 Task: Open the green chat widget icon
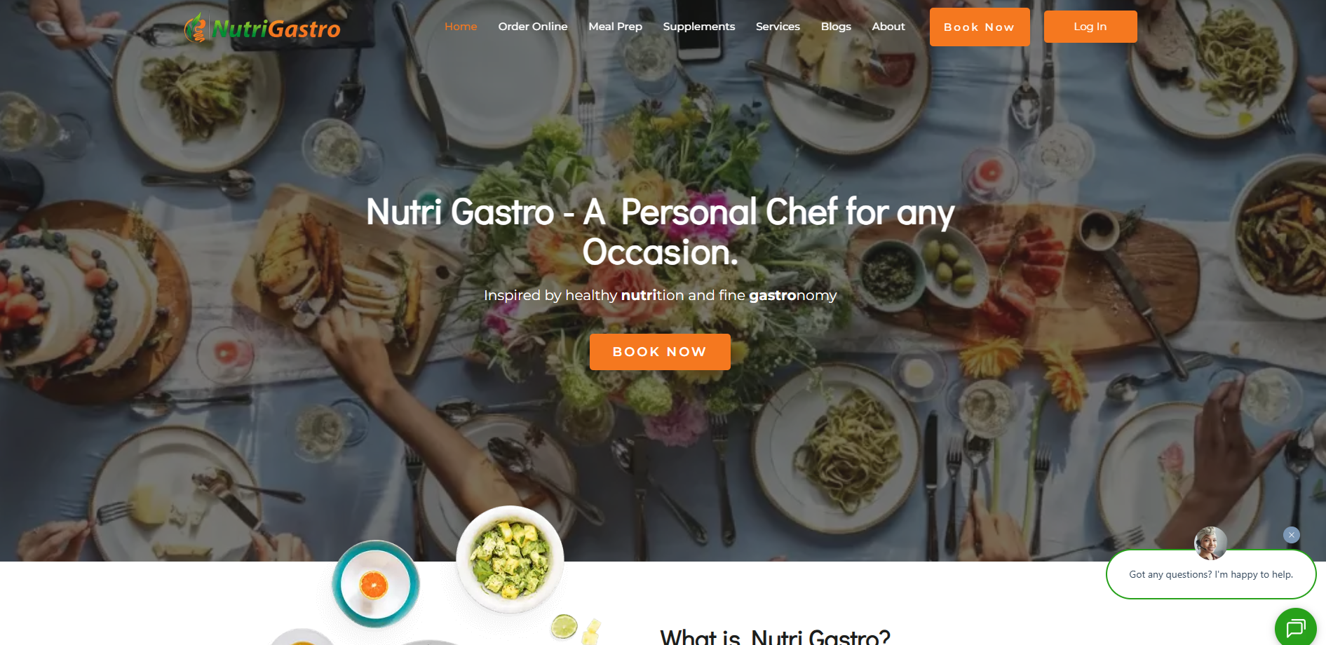pyautogui.click(x=1295, y=627)
